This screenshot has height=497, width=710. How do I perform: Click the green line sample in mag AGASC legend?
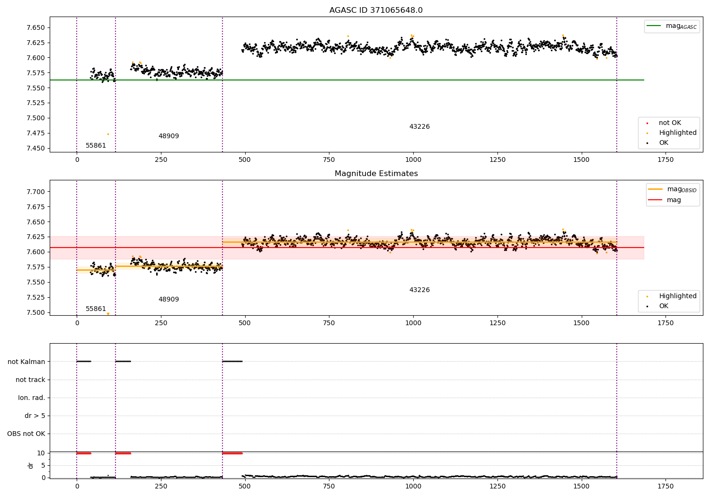[x=654, y=26]
